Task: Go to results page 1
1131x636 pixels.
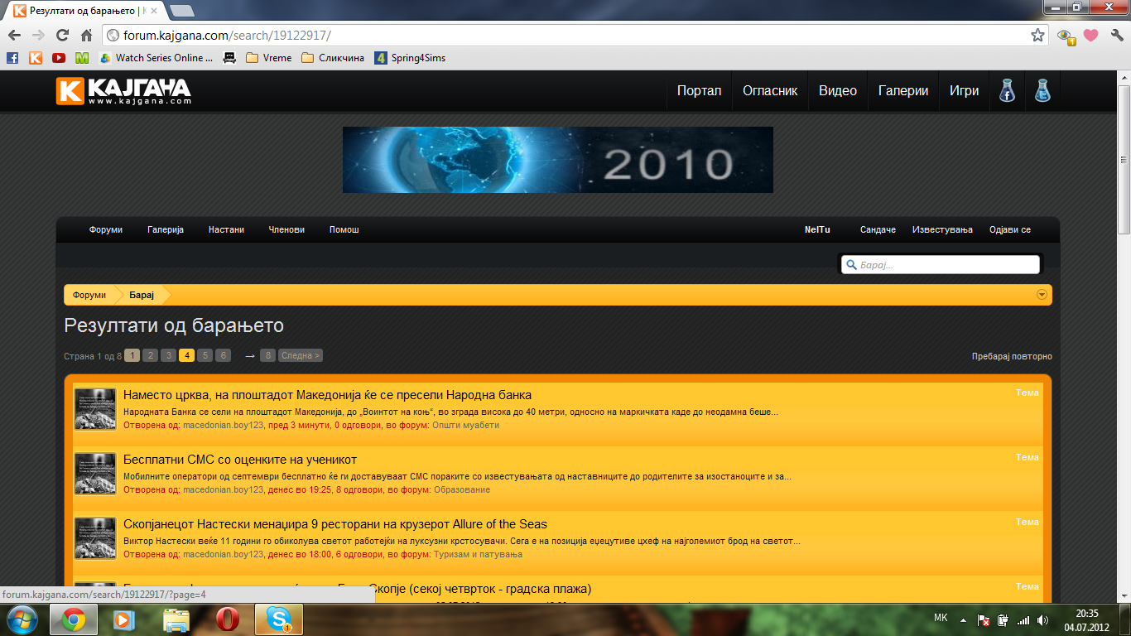Action: 132,356
